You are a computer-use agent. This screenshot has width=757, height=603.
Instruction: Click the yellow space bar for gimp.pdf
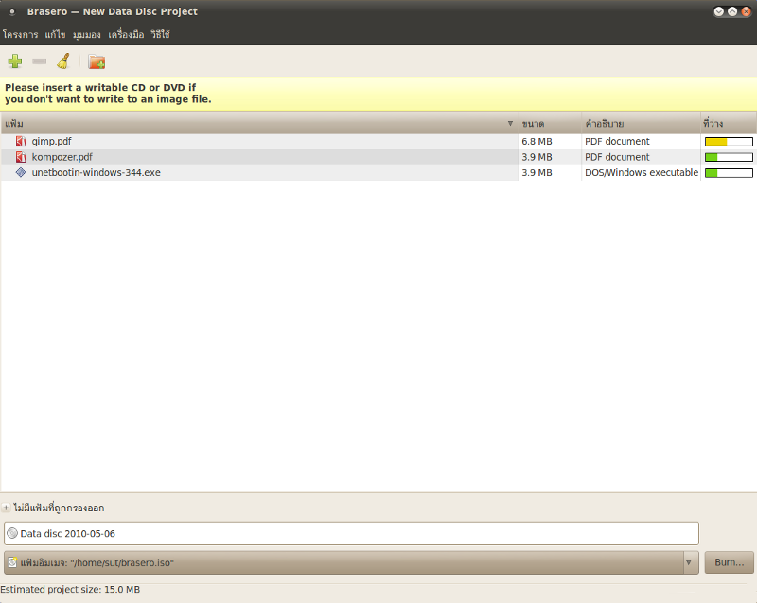pyautogui.click(x=729, y=142)
